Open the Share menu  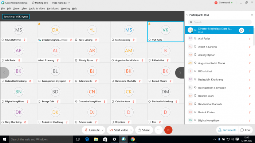click(x=16, y=8)
